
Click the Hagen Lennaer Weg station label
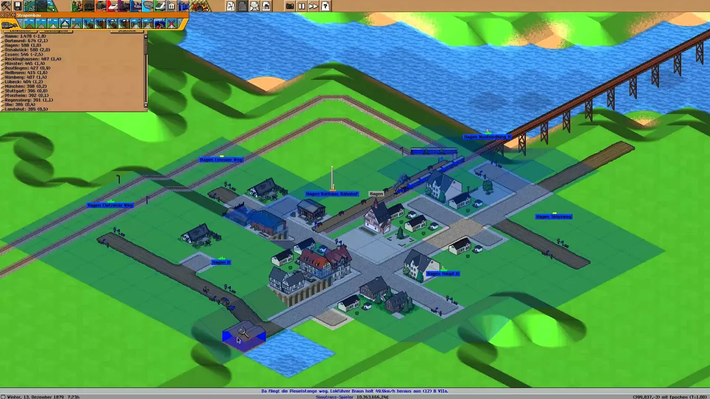(221, 160)
